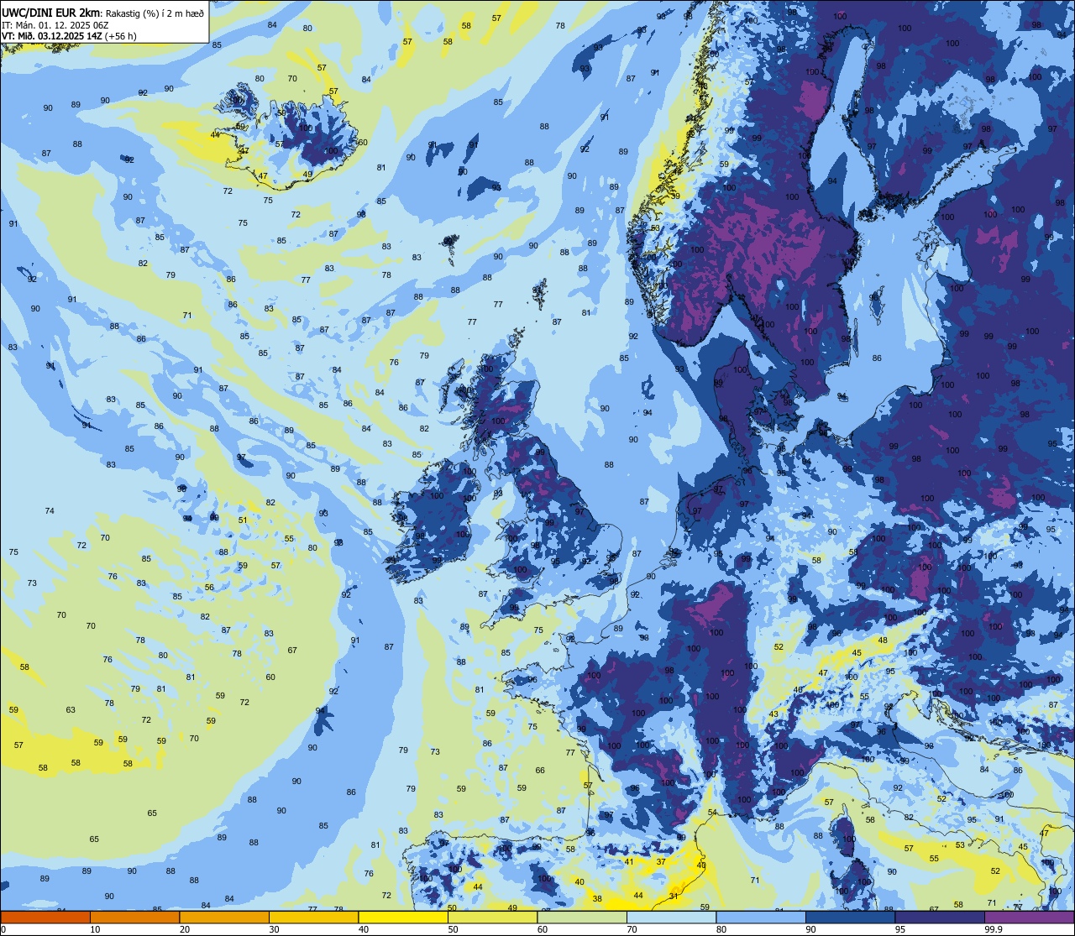The height and width of the screenshot is (936, 1075).
Task: Click the 10–20 orange legend swatch
Action: tap(134, 917)
